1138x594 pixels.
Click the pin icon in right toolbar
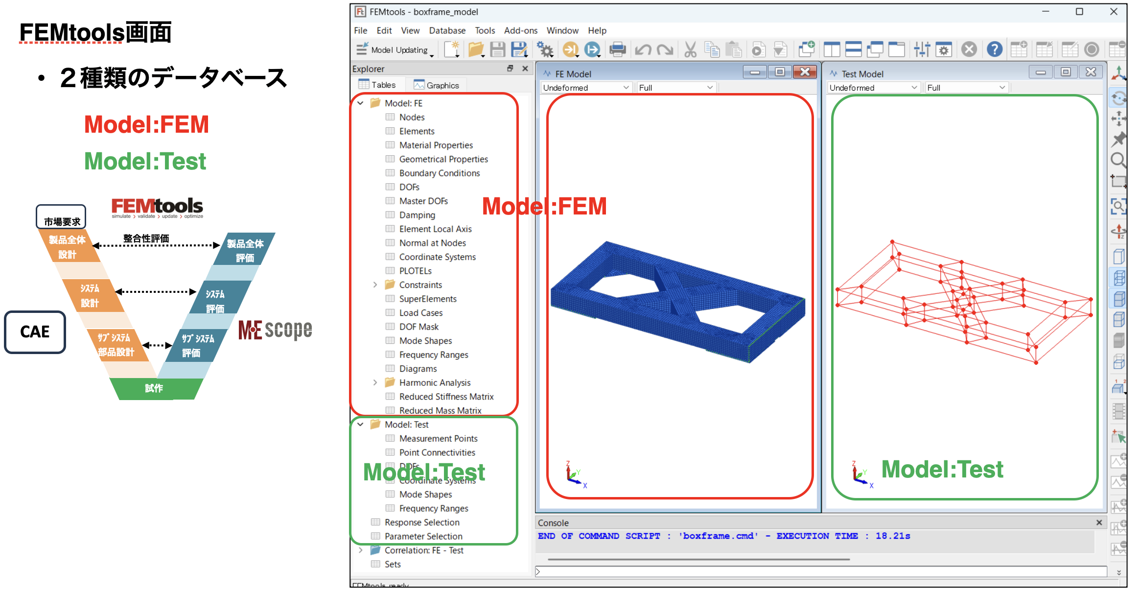(x=1118, y=140)
